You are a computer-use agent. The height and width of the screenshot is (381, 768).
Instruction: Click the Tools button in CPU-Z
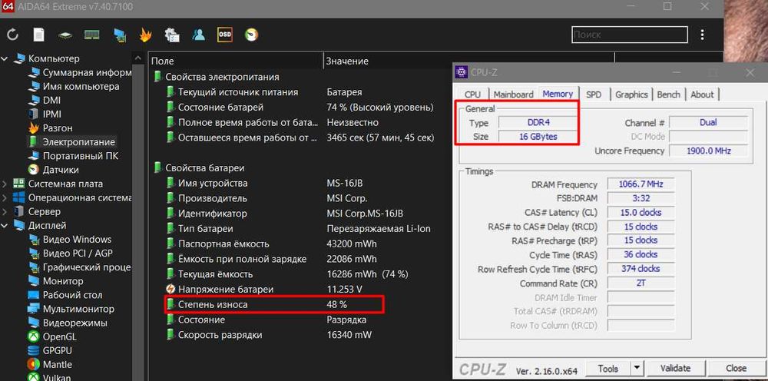(607, 368)
